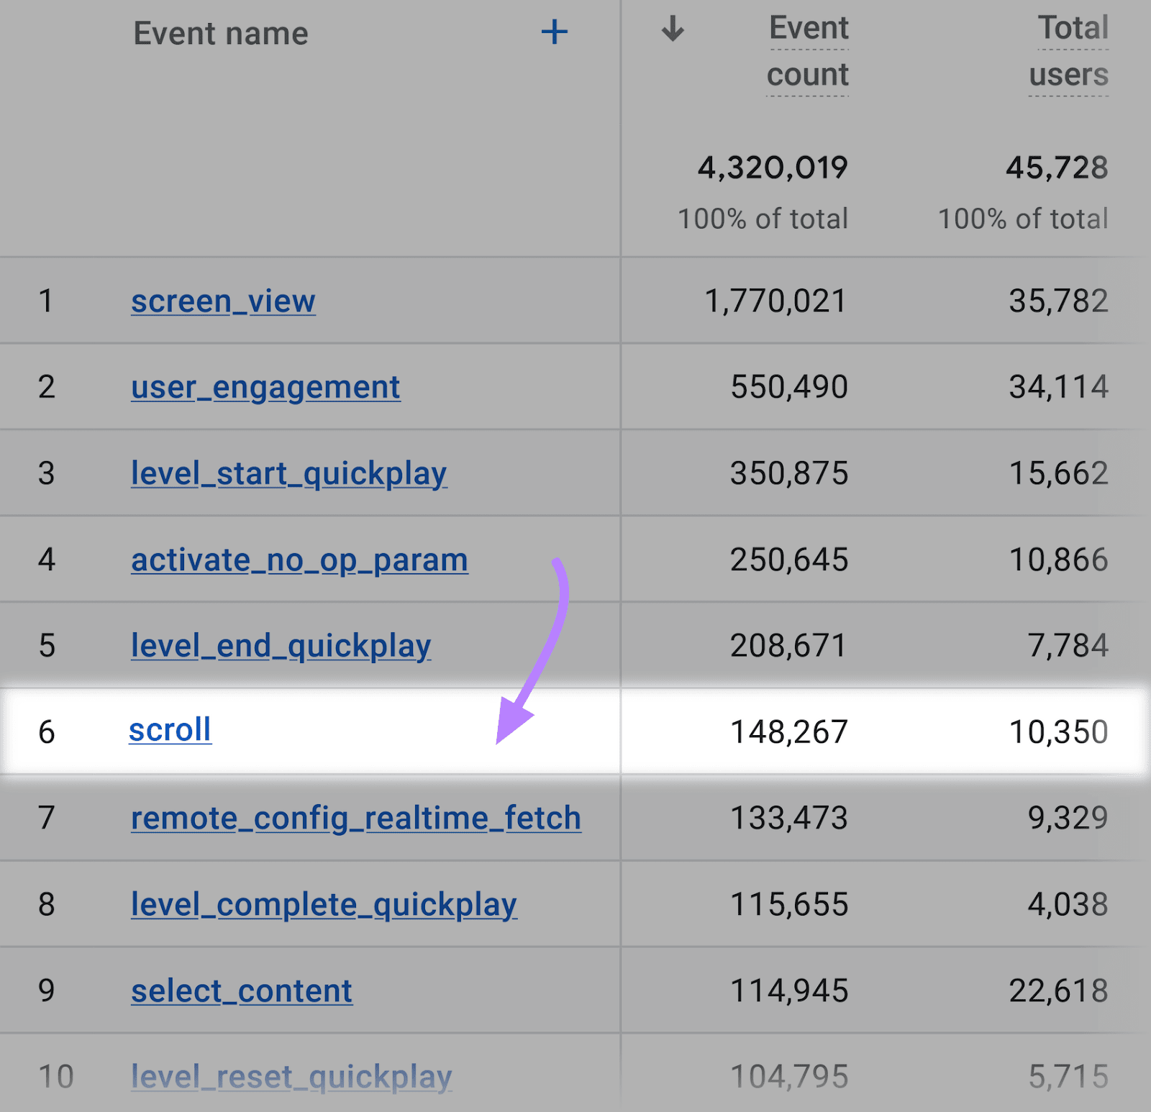The image size is (1151, 1112).
Task: Click the level_reset_quickplay event link
Action: (x=291, y=1077)
